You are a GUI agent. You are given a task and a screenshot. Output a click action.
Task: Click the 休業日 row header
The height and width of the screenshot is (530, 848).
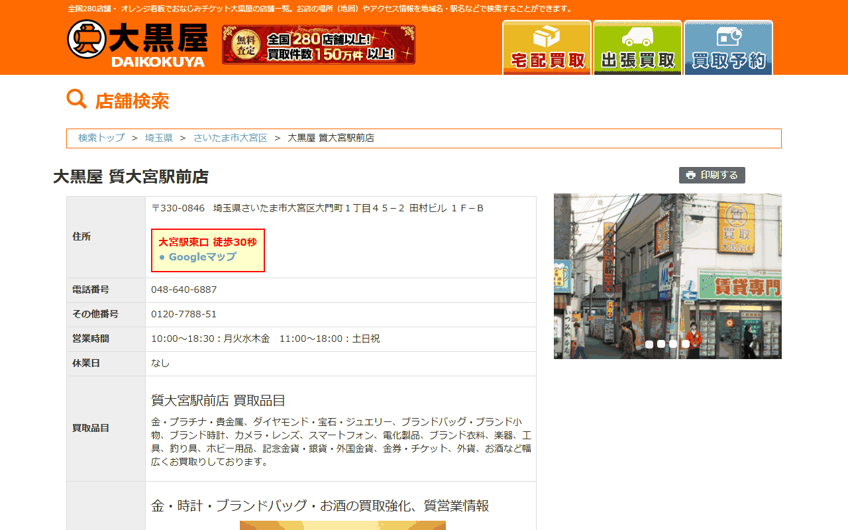106,363
